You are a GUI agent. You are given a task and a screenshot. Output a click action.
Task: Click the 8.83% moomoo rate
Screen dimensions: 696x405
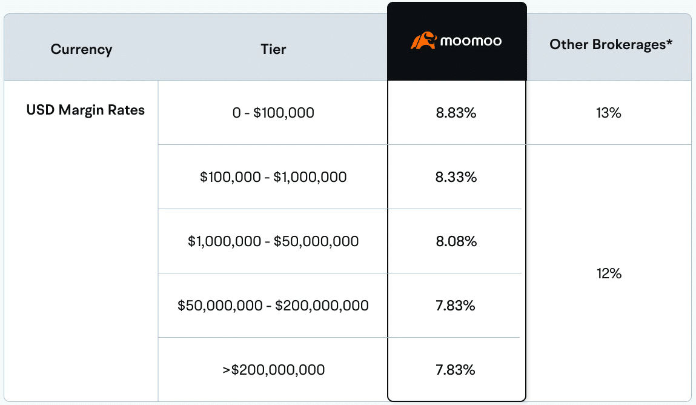tap(456, 113)
